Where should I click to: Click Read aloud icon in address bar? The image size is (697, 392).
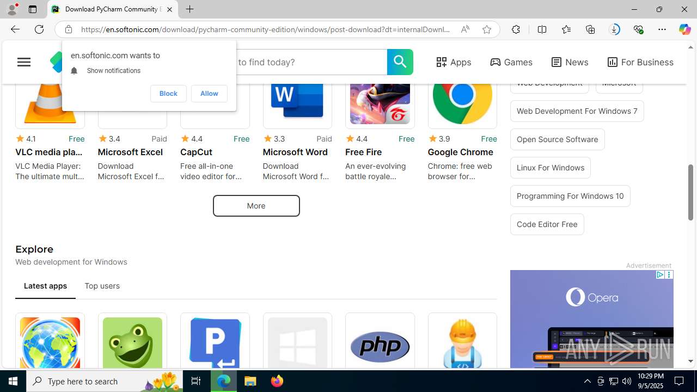(x=465, y=29)
